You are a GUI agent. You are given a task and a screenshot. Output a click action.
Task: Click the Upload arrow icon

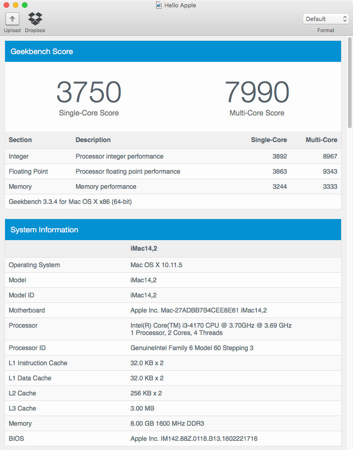tap(12, 19)
